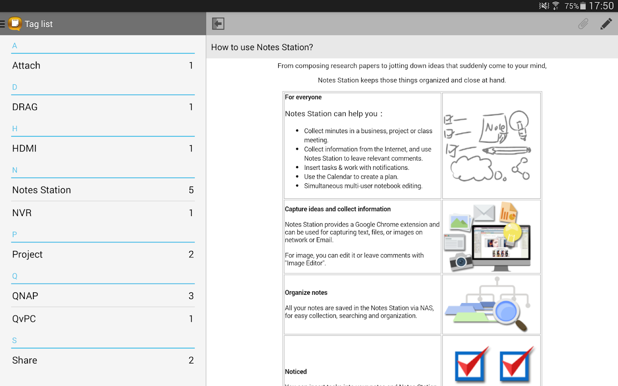Tap the section letter 'D' header

[x=14, y=87]
